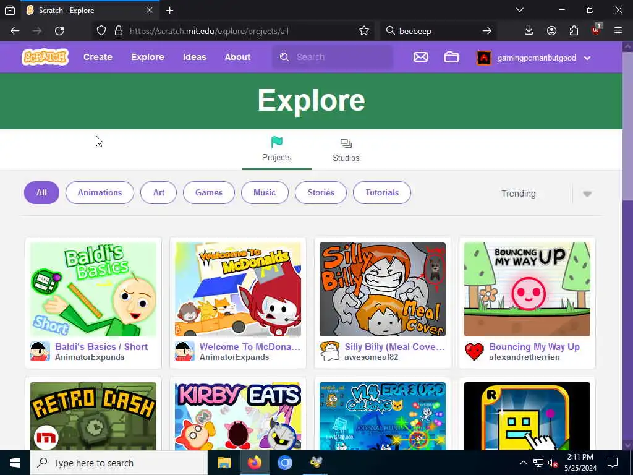
Task: Bookmark page with the star icon
Action: 363,31
